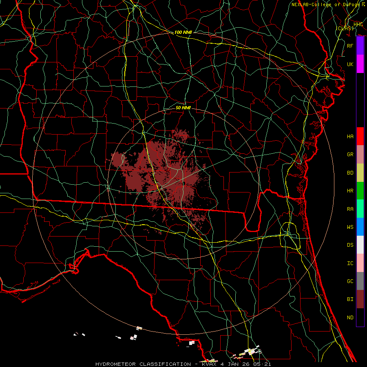
Task: Click the IC light pink legend swatch
Action: [x=360, y=263]
